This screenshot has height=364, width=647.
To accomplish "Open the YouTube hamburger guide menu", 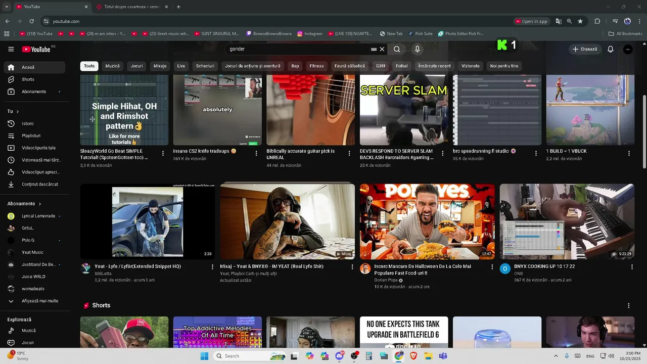I will point(11,49).
